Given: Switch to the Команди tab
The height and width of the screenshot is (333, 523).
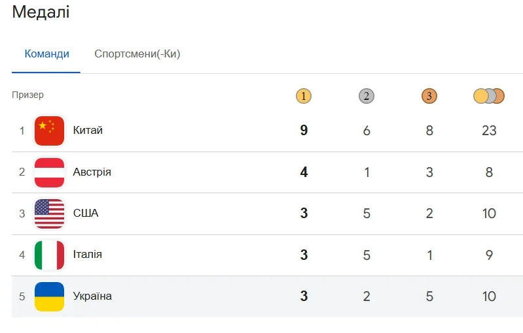Looking at the screenshot, I should (46, 54).
